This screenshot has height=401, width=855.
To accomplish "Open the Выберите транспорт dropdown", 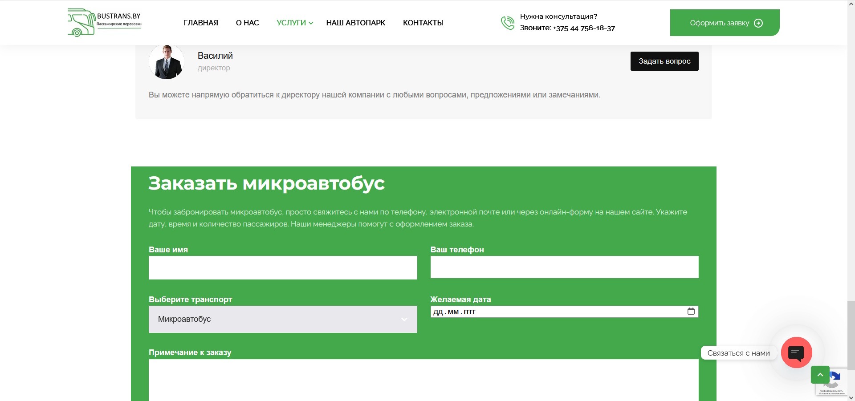I will [282, 319].
